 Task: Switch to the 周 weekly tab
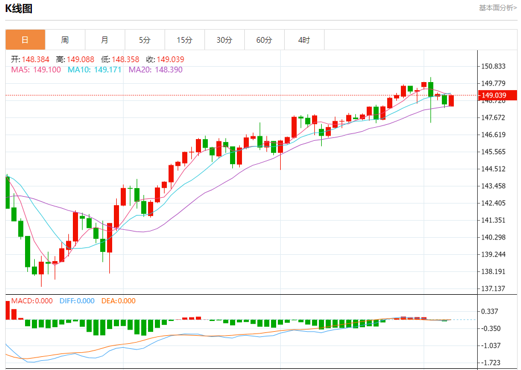(x=65, y=40)
